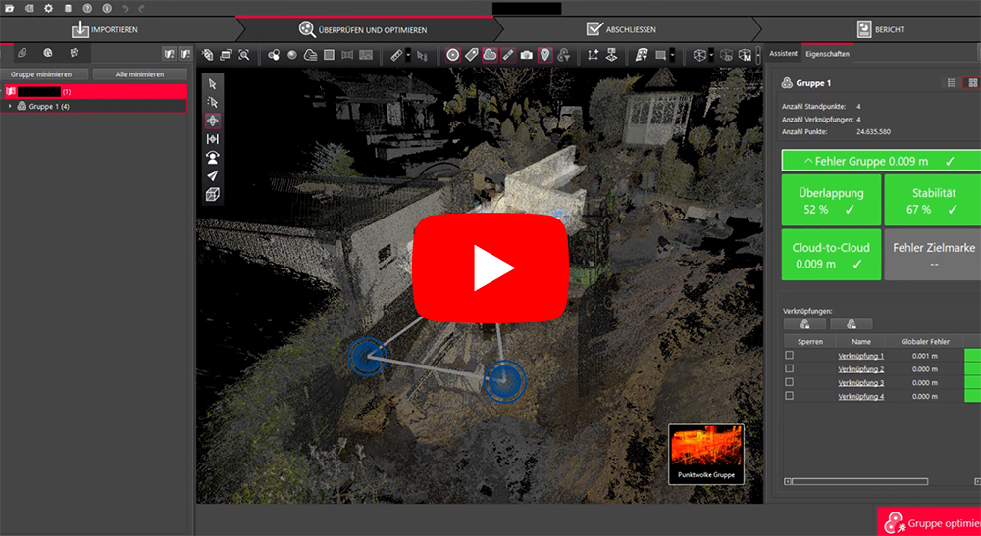This screenshot has width=981, height=536.
Task: Check the Sperren box for Verknüpfung 1
Action: (x=790, y=355)
